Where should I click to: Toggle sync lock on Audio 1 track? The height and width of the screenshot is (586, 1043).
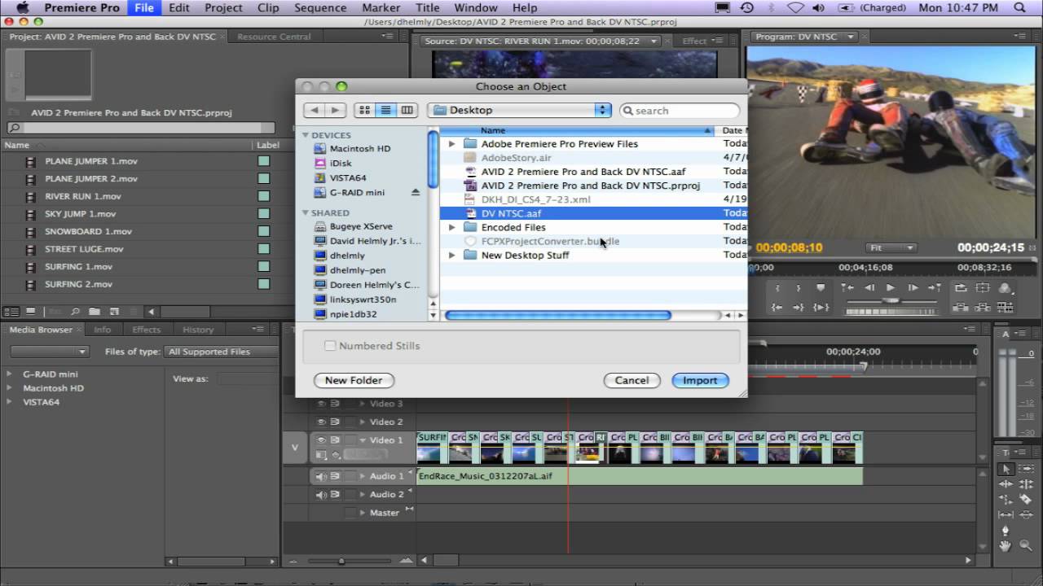point(335,476)
